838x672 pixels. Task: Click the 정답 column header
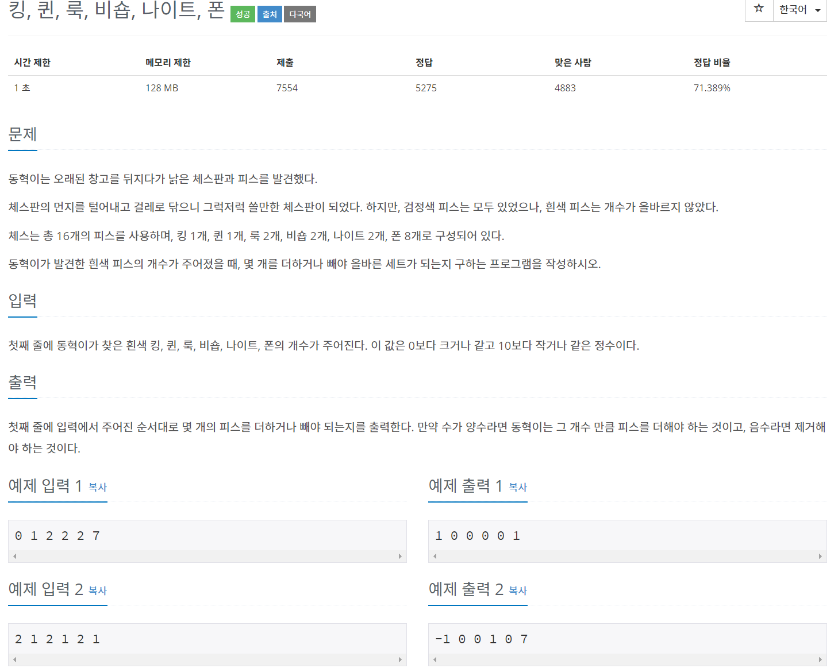click(x=424, y=63)
